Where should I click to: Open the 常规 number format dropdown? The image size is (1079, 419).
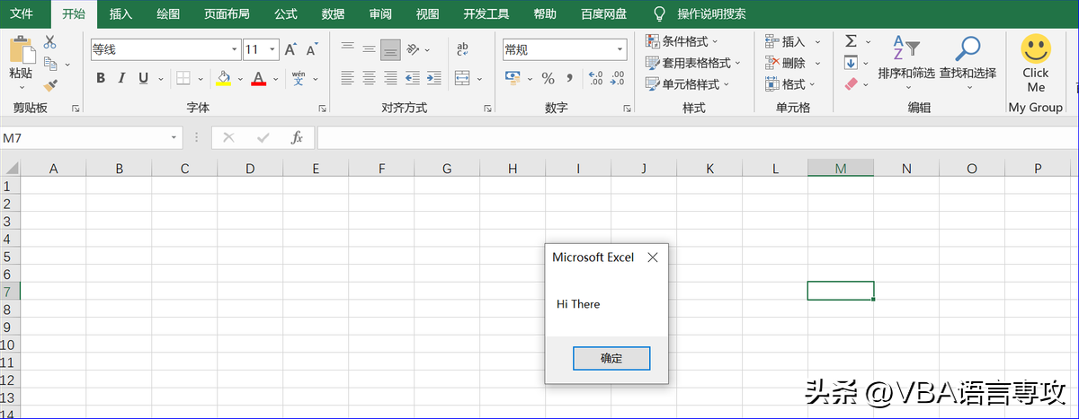pos(620,49)
